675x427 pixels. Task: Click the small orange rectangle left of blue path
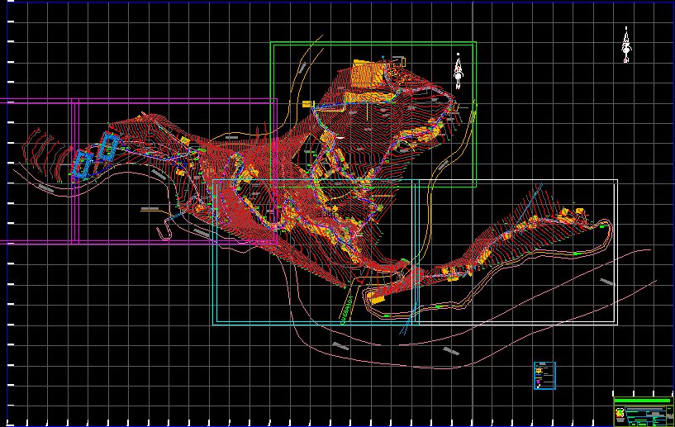[x=307, y=104]
